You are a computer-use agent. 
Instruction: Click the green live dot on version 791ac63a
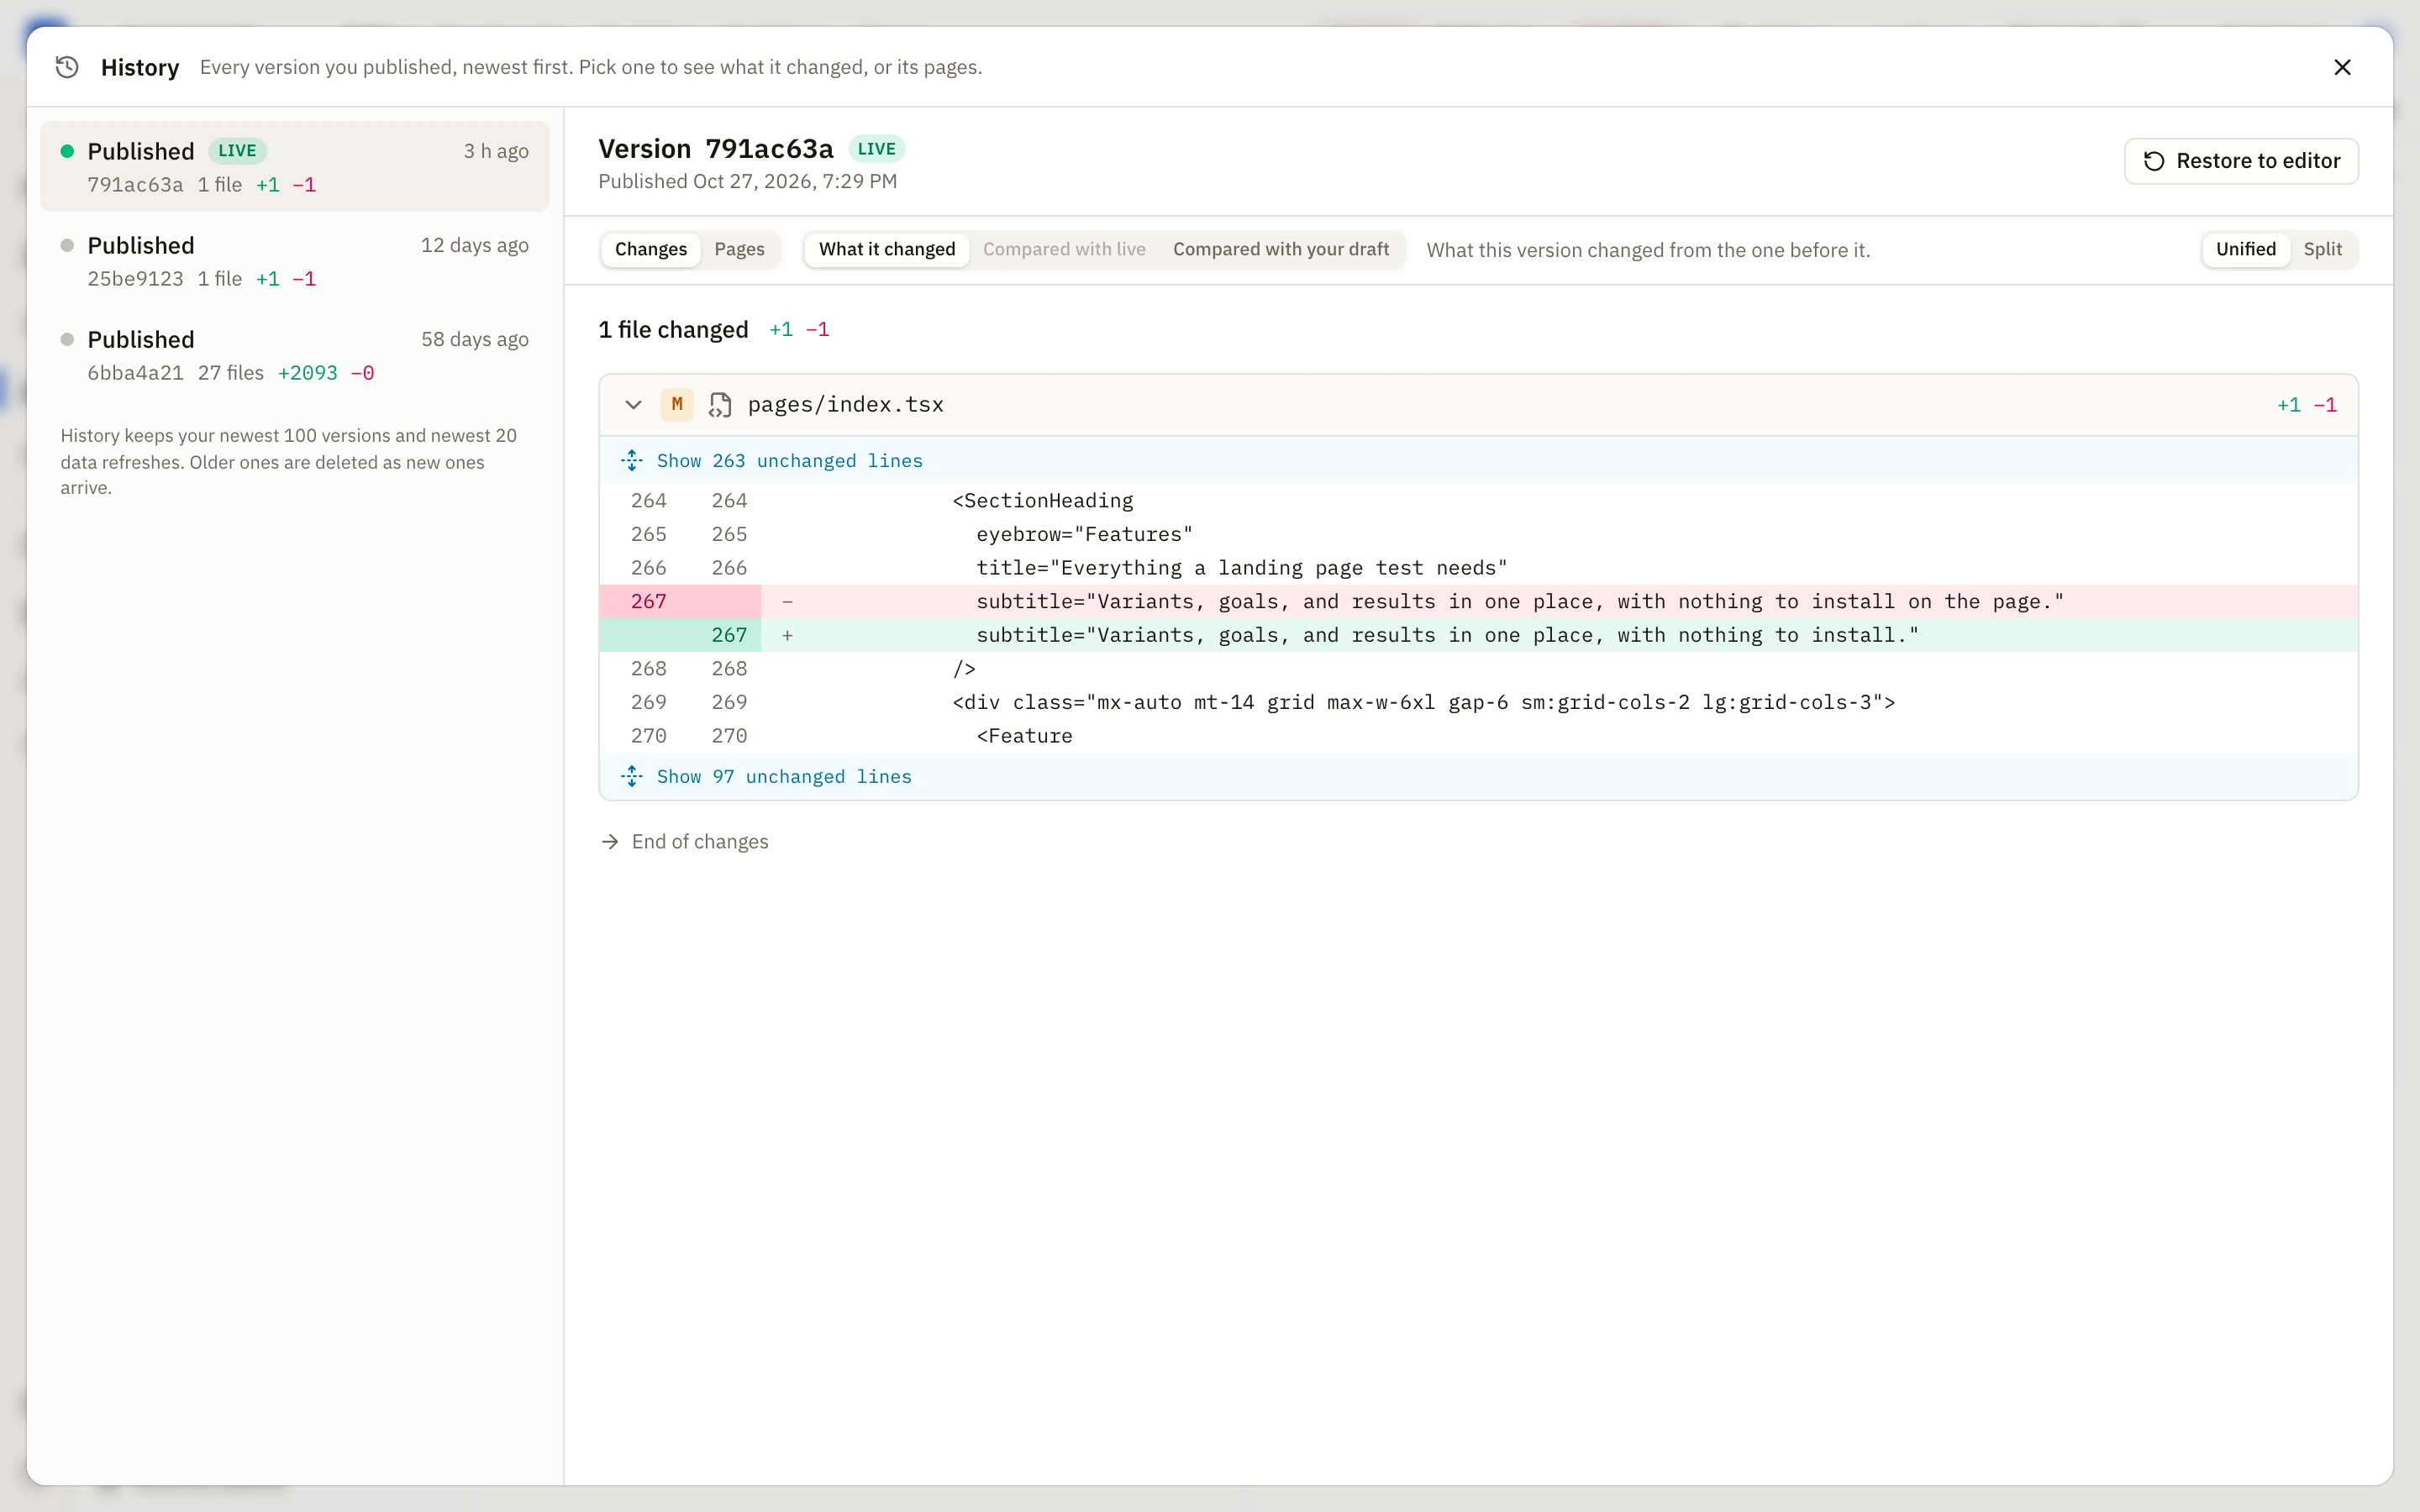click(x=67, y=151)
